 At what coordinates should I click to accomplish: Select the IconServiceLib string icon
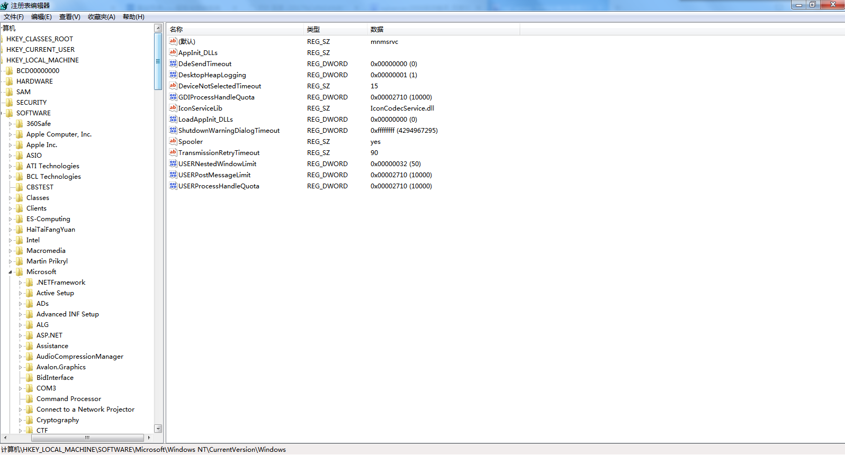173,108
